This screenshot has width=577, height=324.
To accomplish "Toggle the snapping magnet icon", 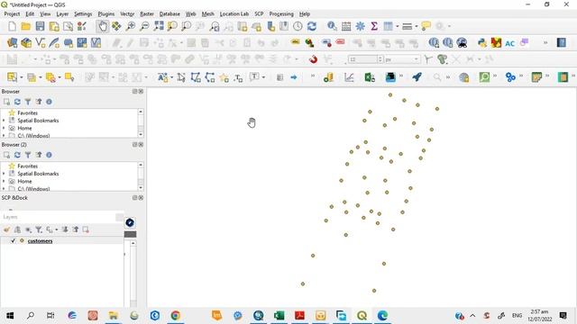I will [313, 59].
